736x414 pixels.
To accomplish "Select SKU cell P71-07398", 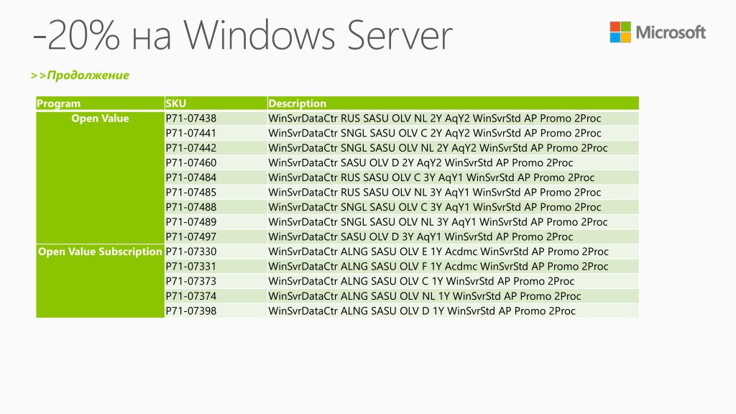I will (216, 310).
